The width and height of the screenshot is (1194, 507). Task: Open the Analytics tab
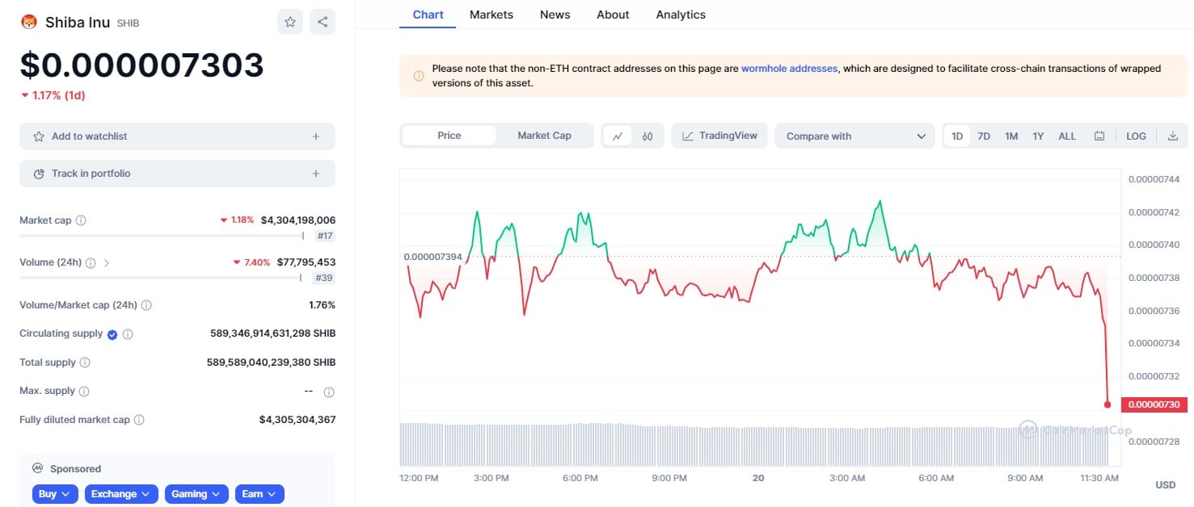click(x=680, y=15)
